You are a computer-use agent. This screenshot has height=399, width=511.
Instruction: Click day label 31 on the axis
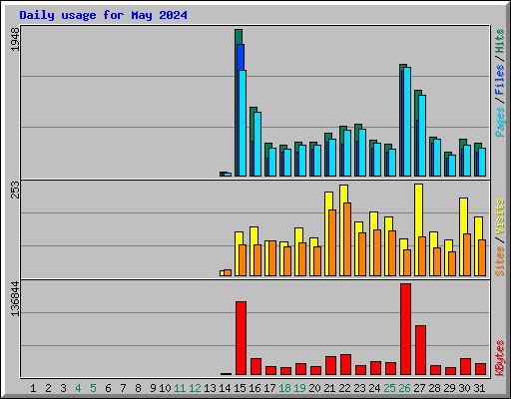(x=479, y=388)
